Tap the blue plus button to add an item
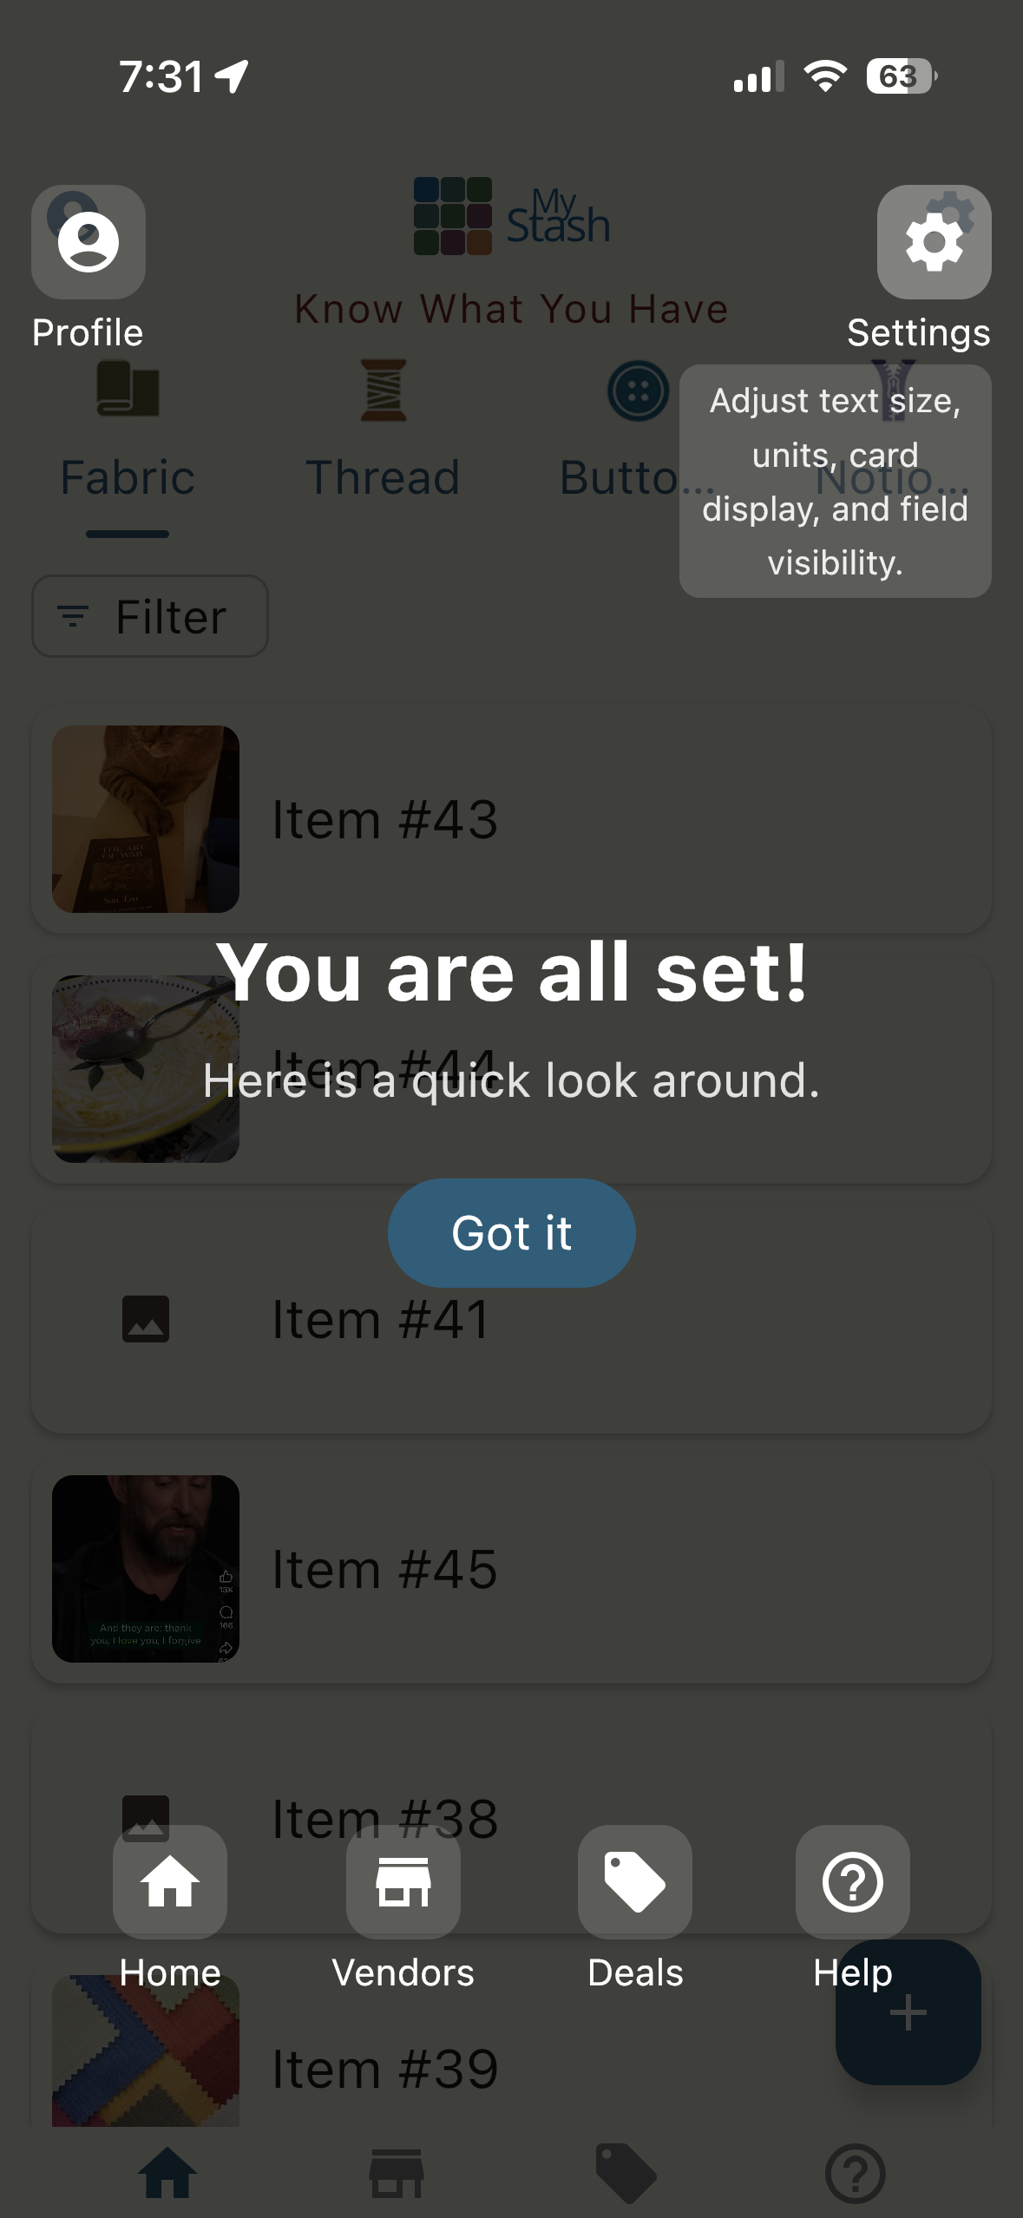1023x2218 pixels. click(908, 2011)
